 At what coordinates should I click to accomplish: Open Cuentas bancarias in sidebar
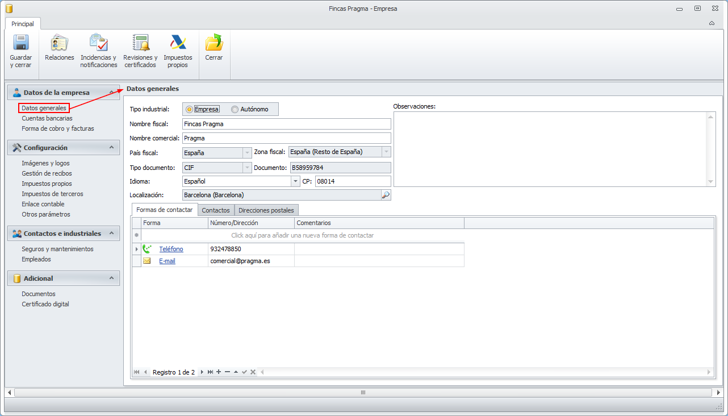[47, 118]
